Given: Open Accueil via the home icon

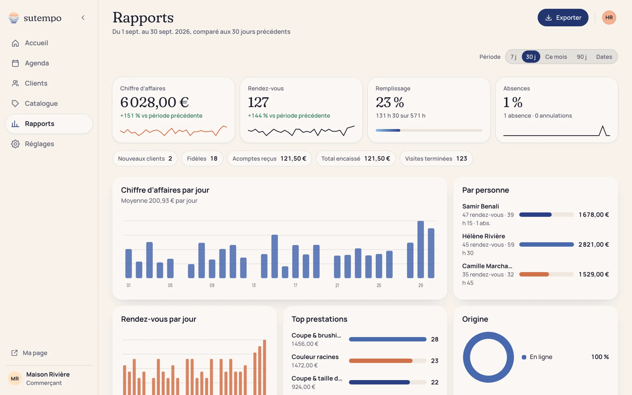Looking at the screenshot, I should coord(15,43).
